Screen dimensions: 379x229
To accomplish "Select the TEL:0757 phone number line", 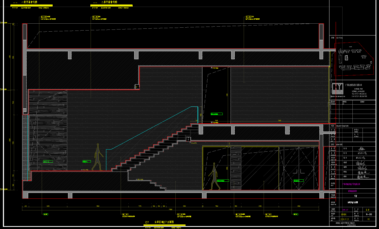I will (359, 94).
